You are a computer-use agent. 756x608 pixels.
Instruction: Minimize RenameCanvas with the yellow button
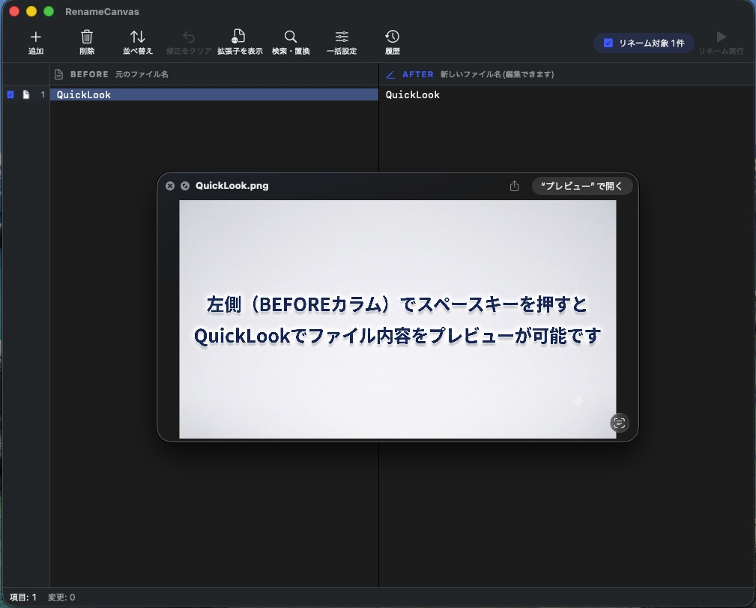(31, 11)
